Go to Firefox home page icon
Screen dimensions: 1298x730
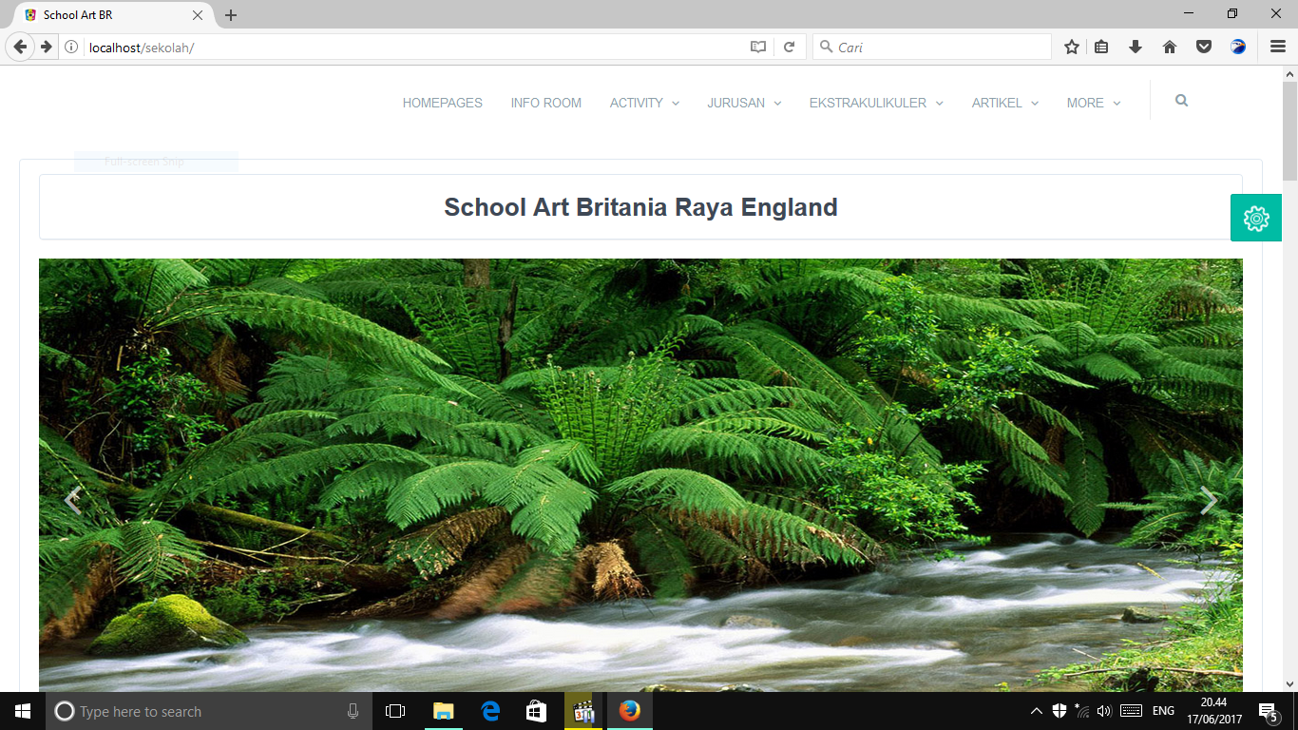1170,47
